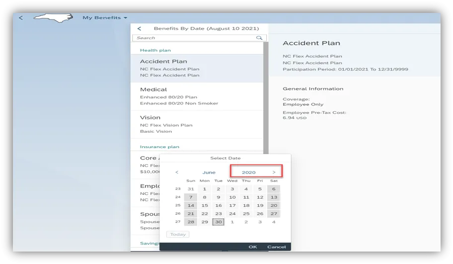The image size is (453, 264).
Task: Click date 27 in June
Action: tap(274, 214)
